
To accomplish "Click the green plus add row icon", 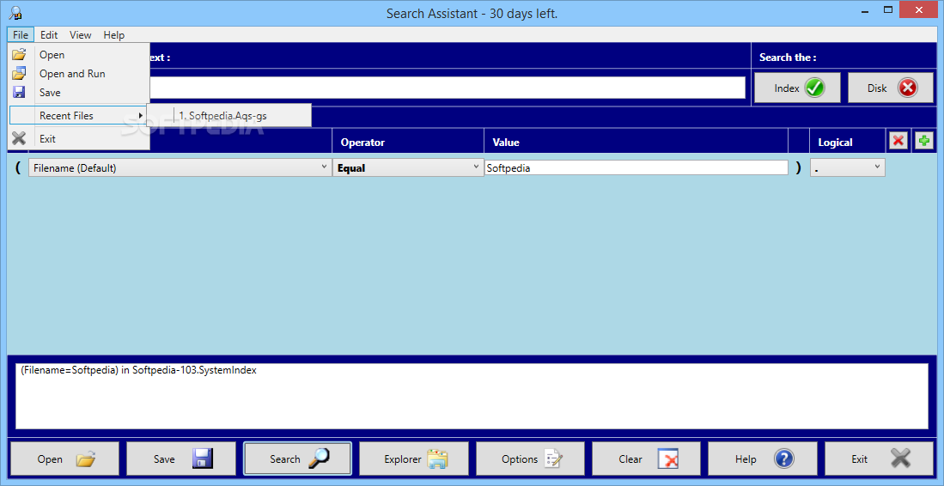I will [923, 142].
